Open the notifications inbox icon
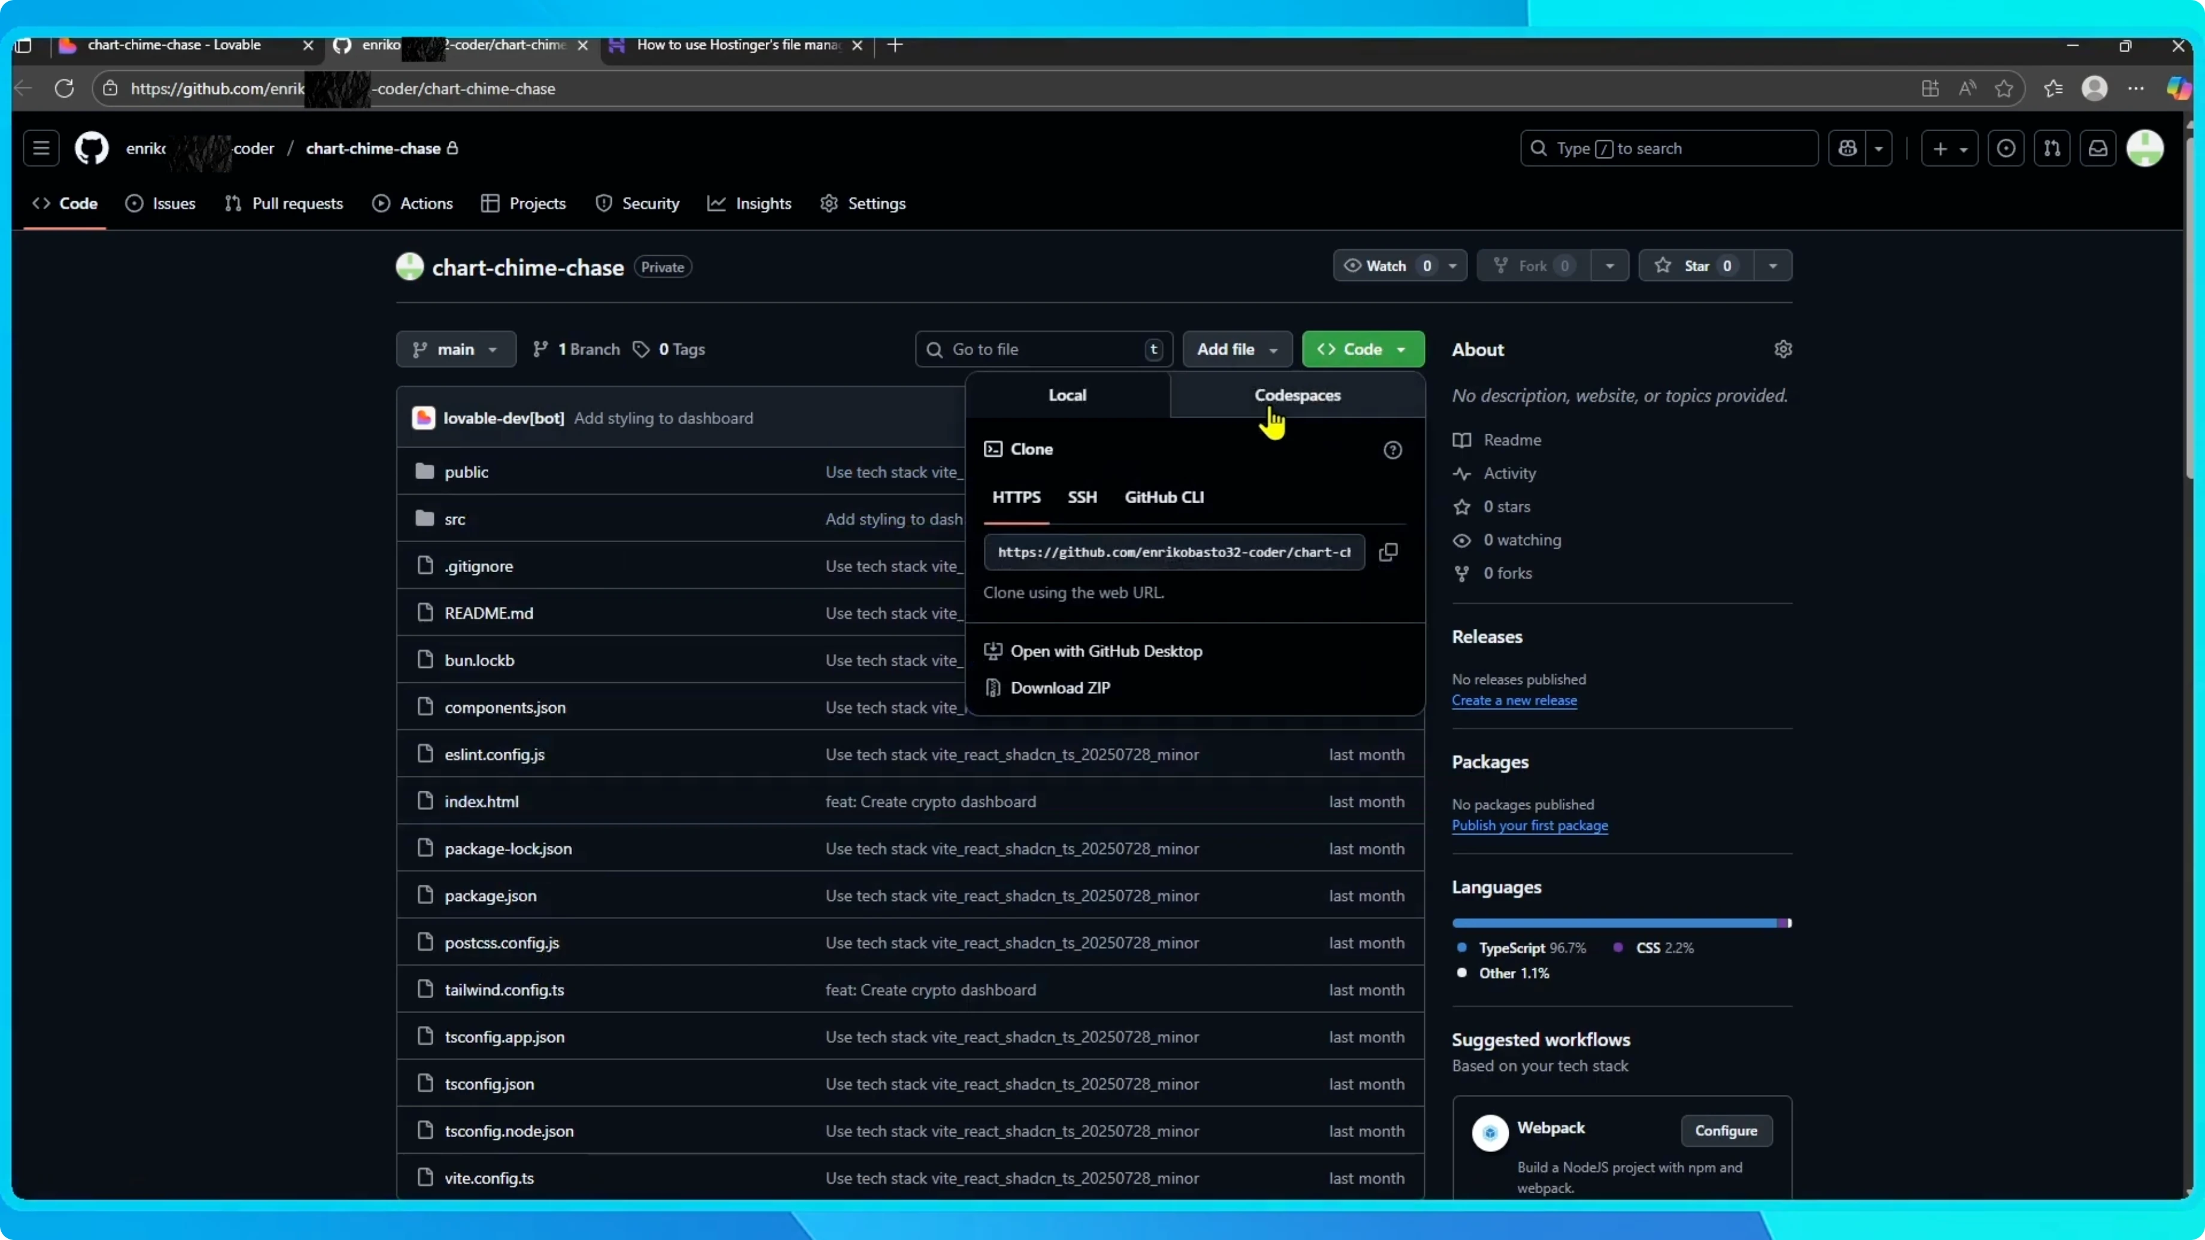The image size is (2205, 1240). [2098, 148]
